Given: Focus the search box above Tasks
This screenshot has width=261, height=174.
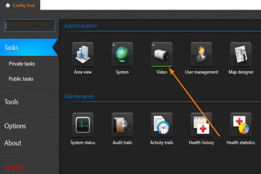Looking at the screenshot, I should (30, 25).
